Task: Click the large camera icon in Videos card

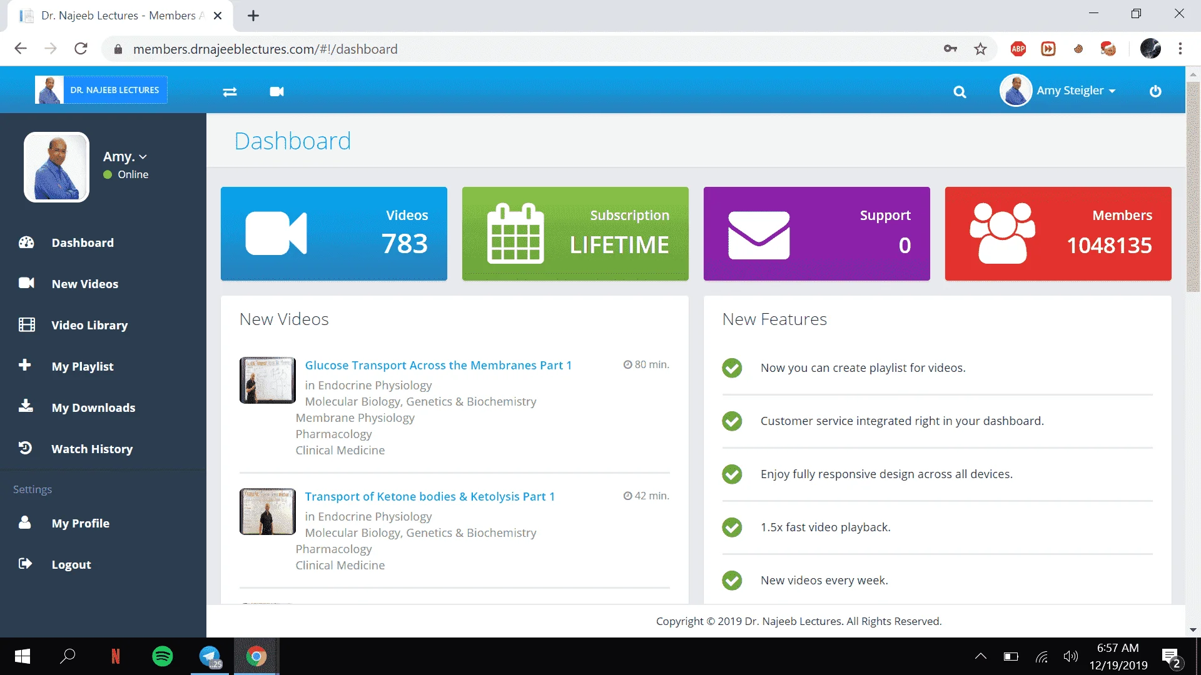Action: pos(276,233)
